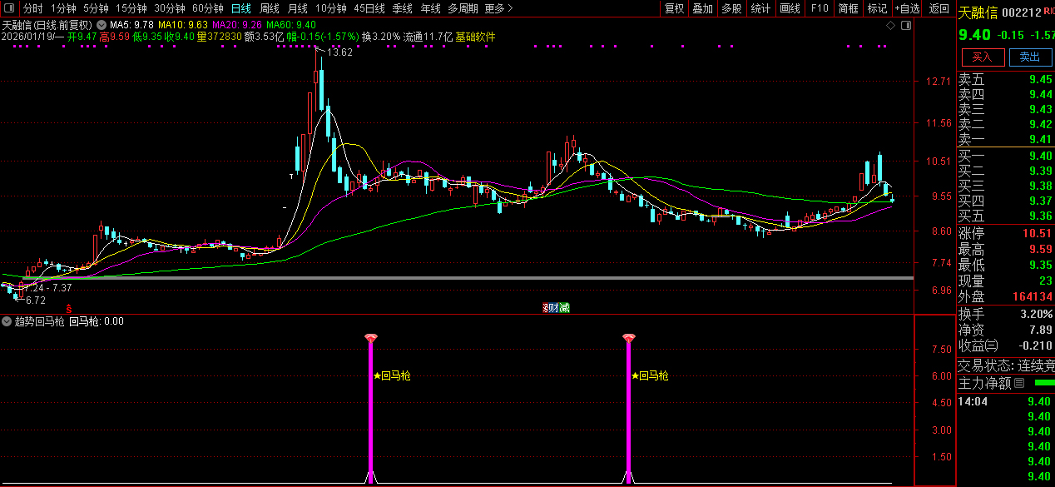This screenshot has width=1055, height=487.
Task: Add stock to watchlist with +自选
Action: (x=907, y=8)
